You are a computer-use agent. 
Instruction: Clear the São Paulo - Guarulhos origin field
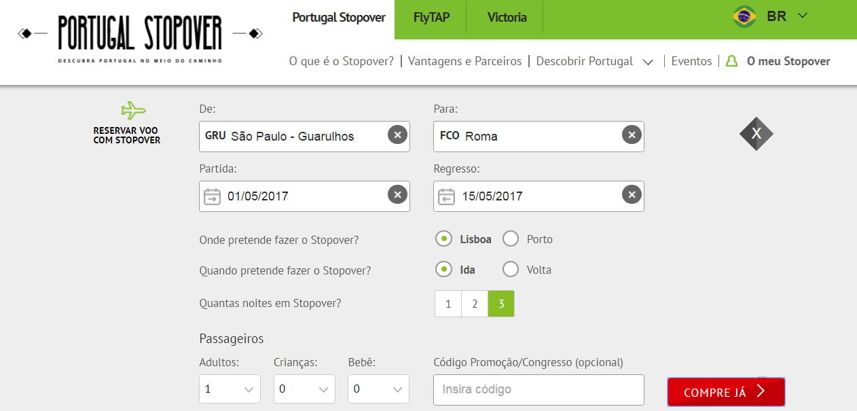tap(398, 135)
